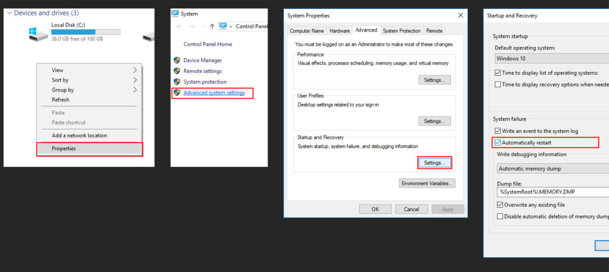Click the shield icon beside Advanced system settings
This screenshot has width=609, height=272.
click(x=177, y=93)
